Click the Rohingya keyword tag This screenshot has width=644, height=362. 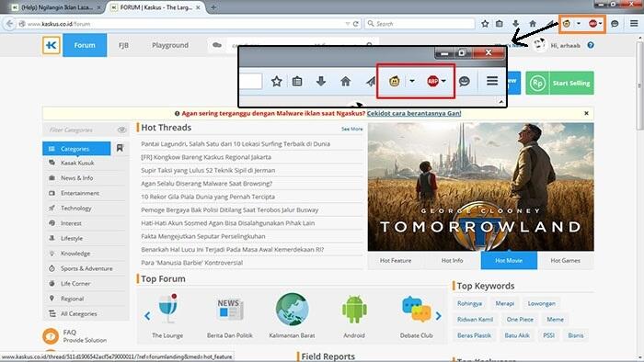469,303
